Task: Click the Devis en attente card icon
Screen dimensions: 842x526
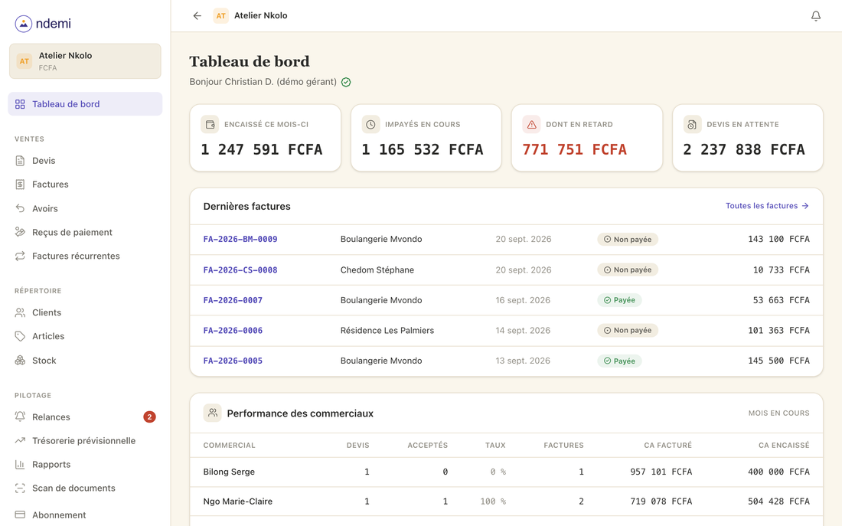Action: click(x=692, y=124)
